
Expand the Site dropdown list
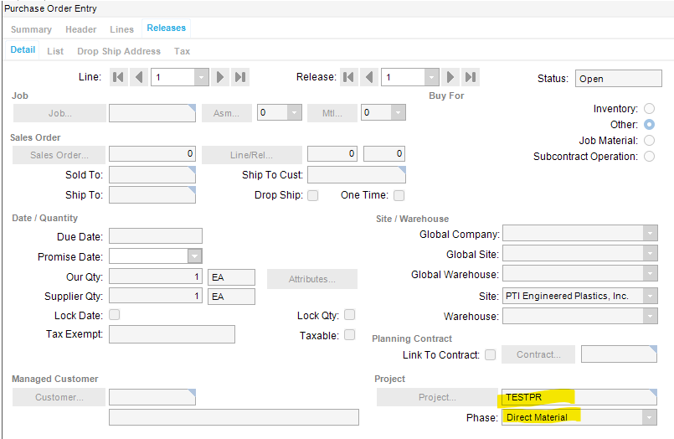coord(649,296)
